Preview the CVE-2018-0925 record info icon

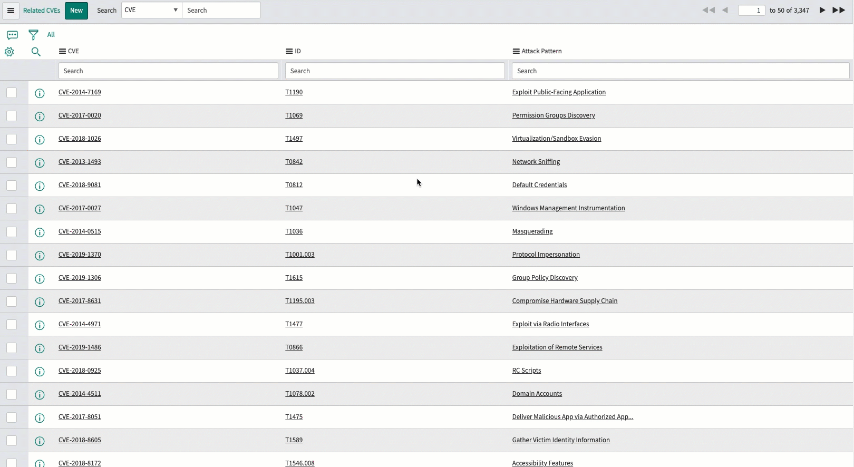tap(40, 372)
